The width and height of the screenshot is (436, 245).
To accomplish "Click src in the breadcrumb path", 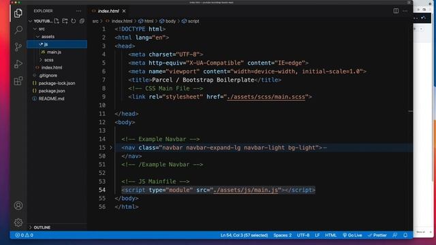I will pyautogui.click(x=95, y=21).
